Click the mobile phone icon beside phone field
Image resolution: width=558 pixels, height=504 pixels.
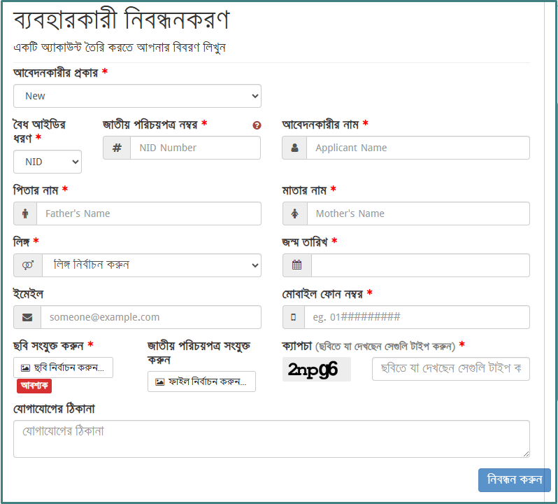294,317
